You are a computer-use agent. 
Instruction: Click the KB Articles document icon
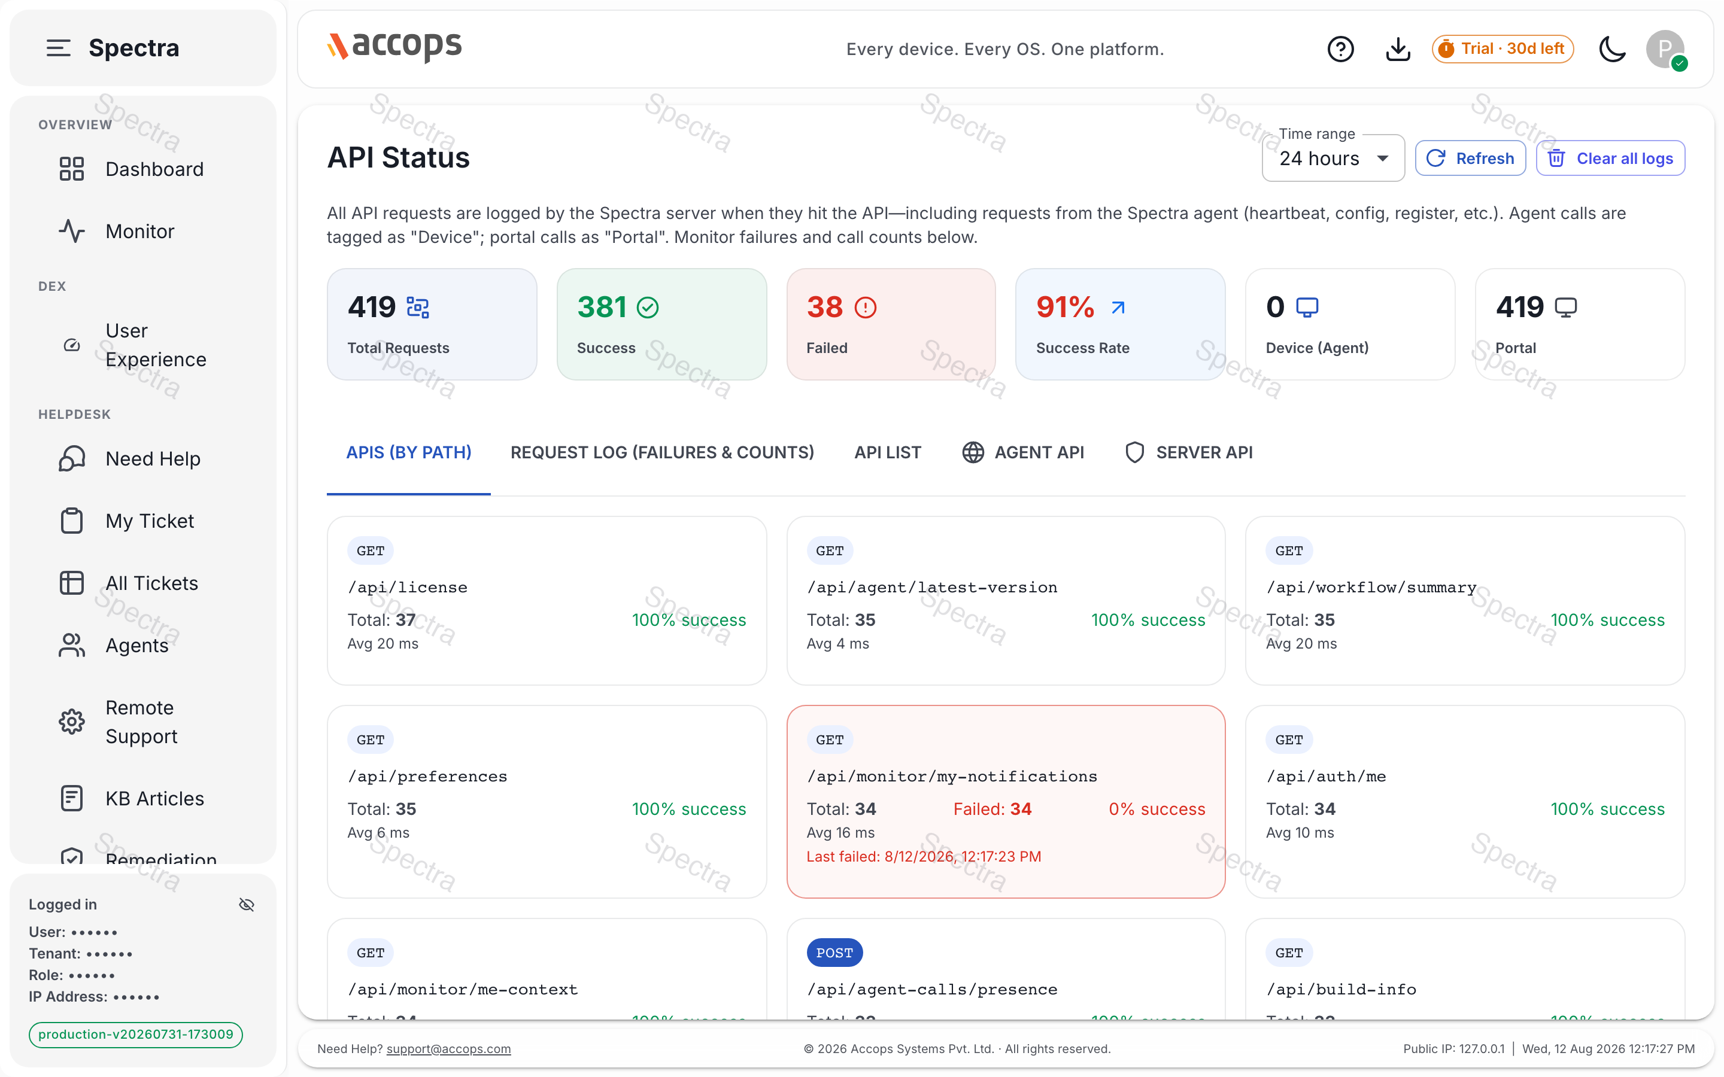coord(72,799)
